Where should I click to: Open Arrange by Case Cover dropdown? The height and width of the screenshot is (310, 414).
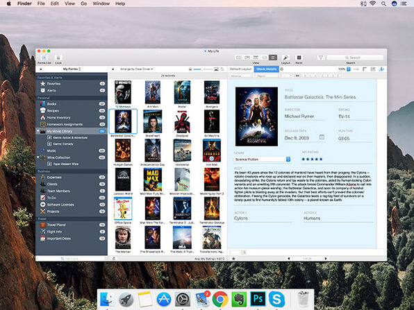(137, 69)
